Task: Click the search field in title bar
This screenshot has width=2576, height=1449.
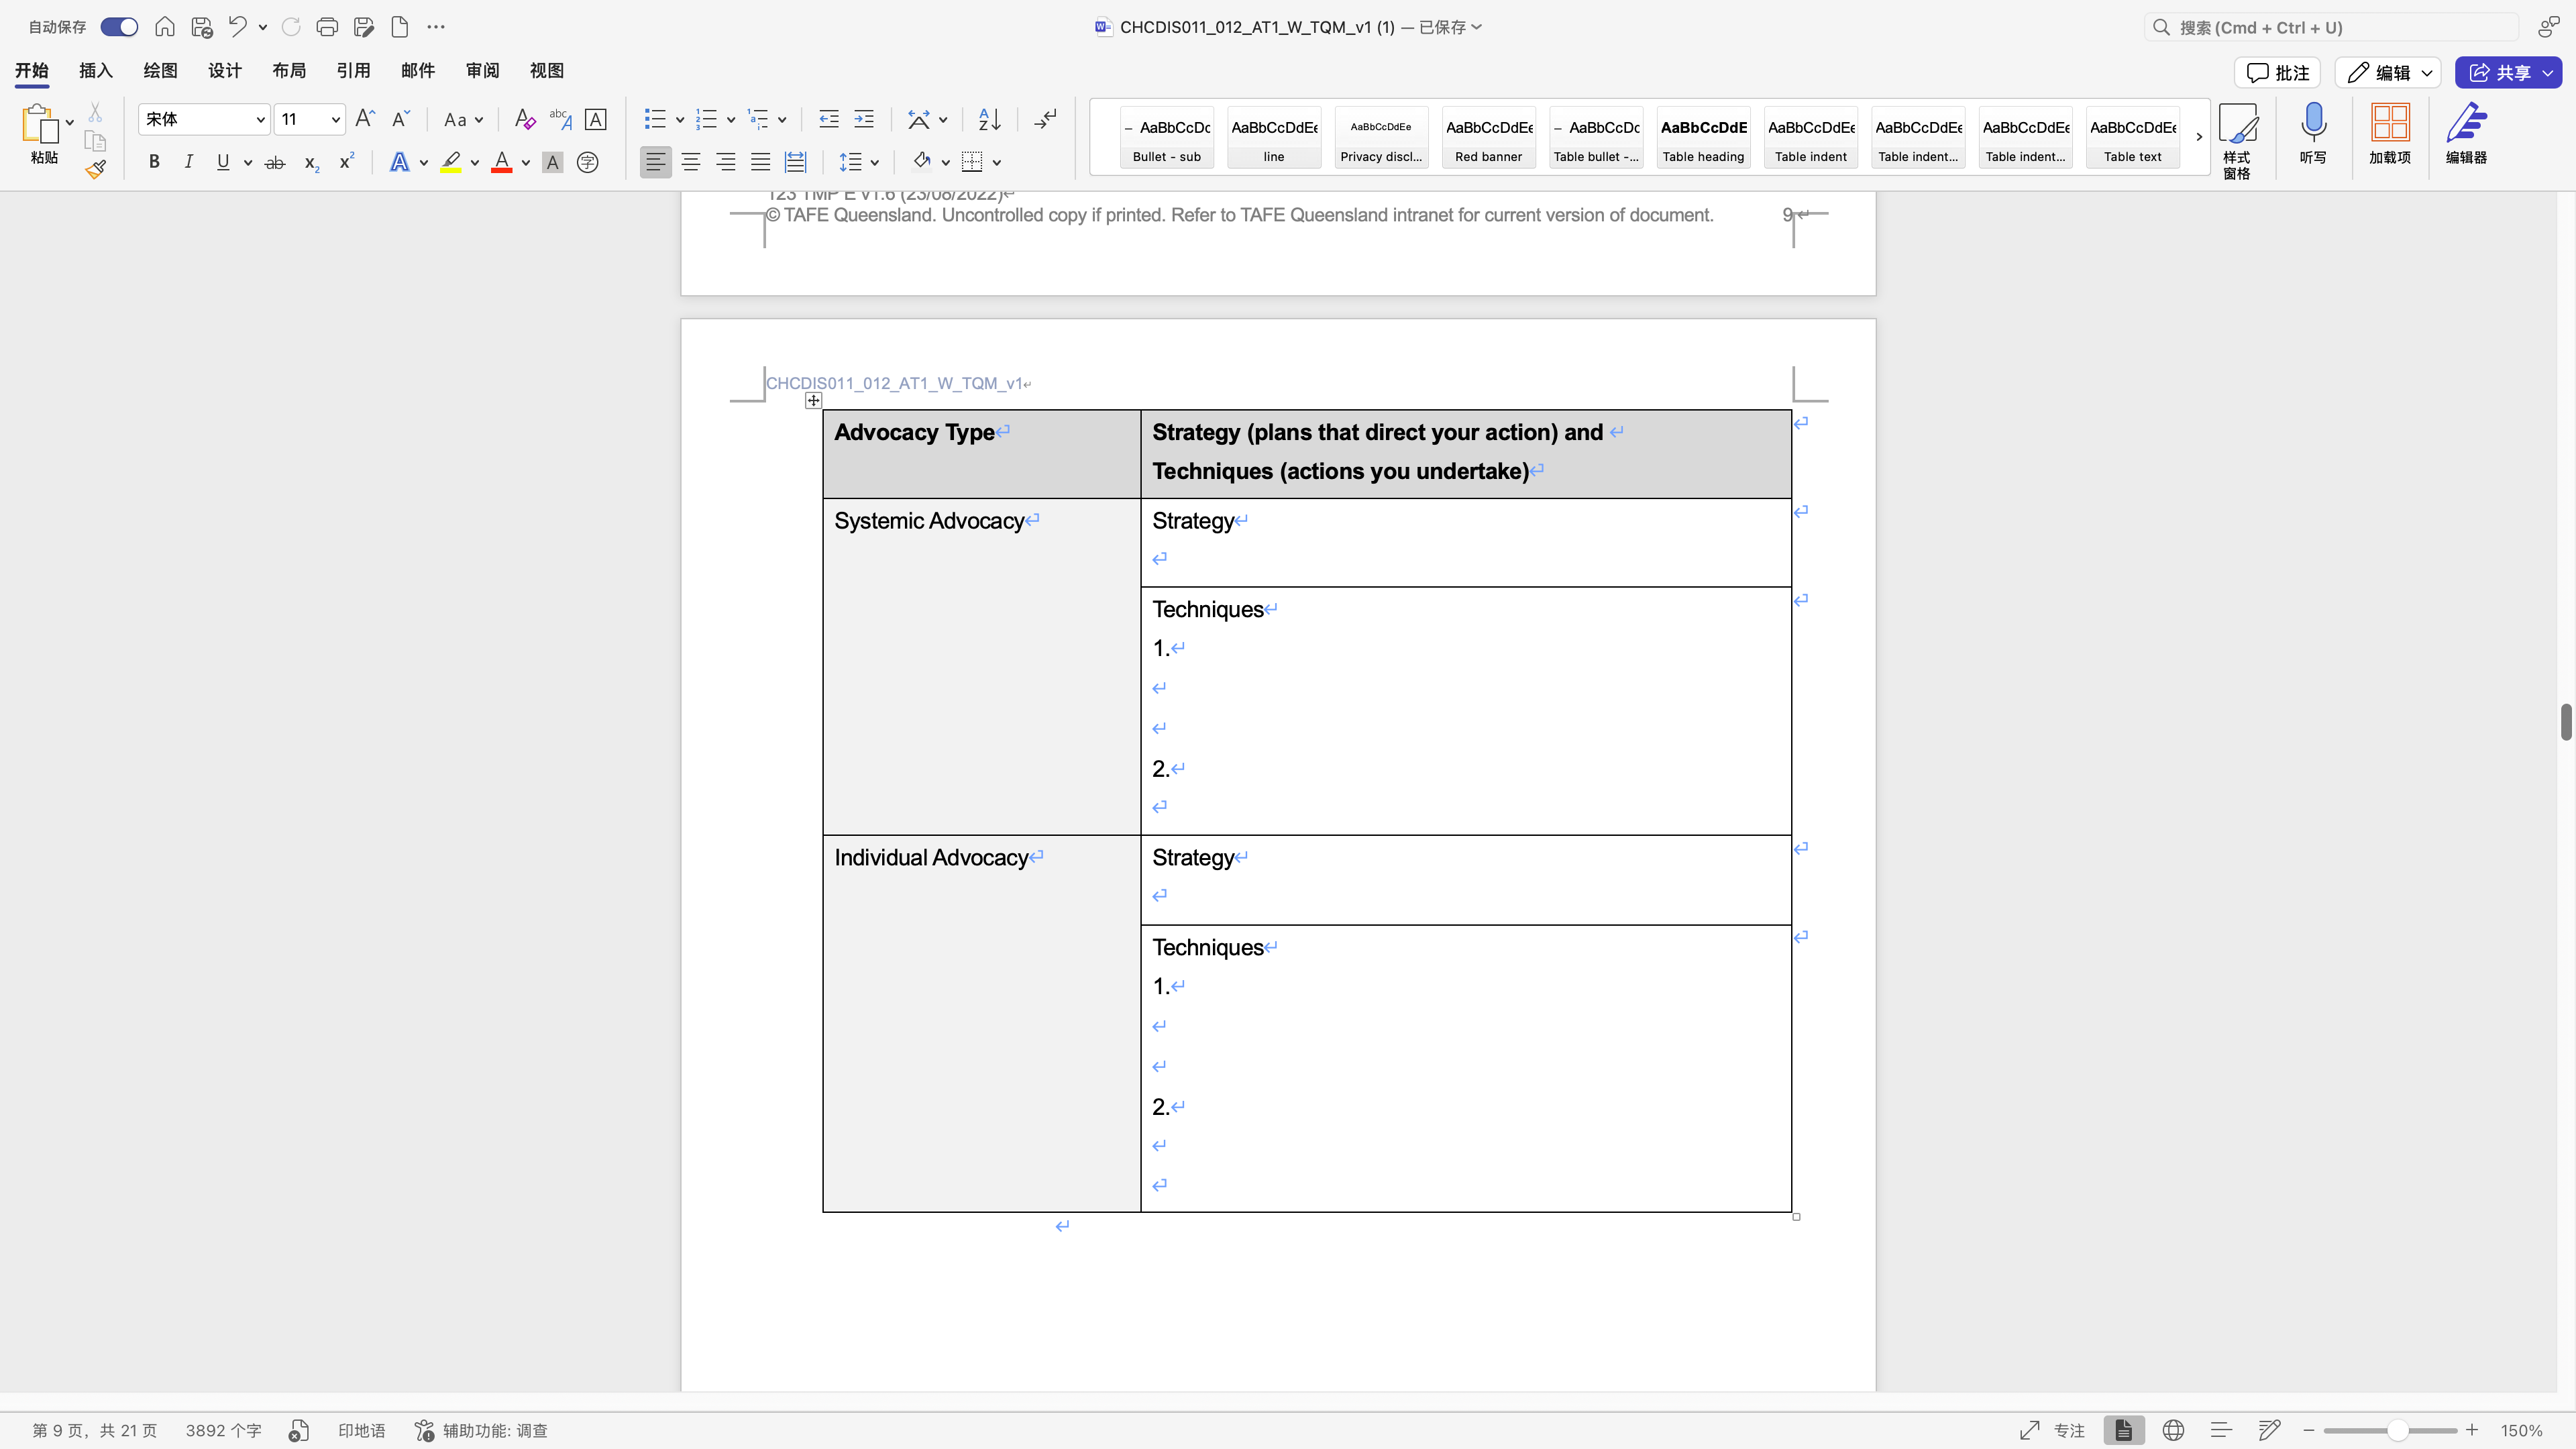Action: point(2330,27)
